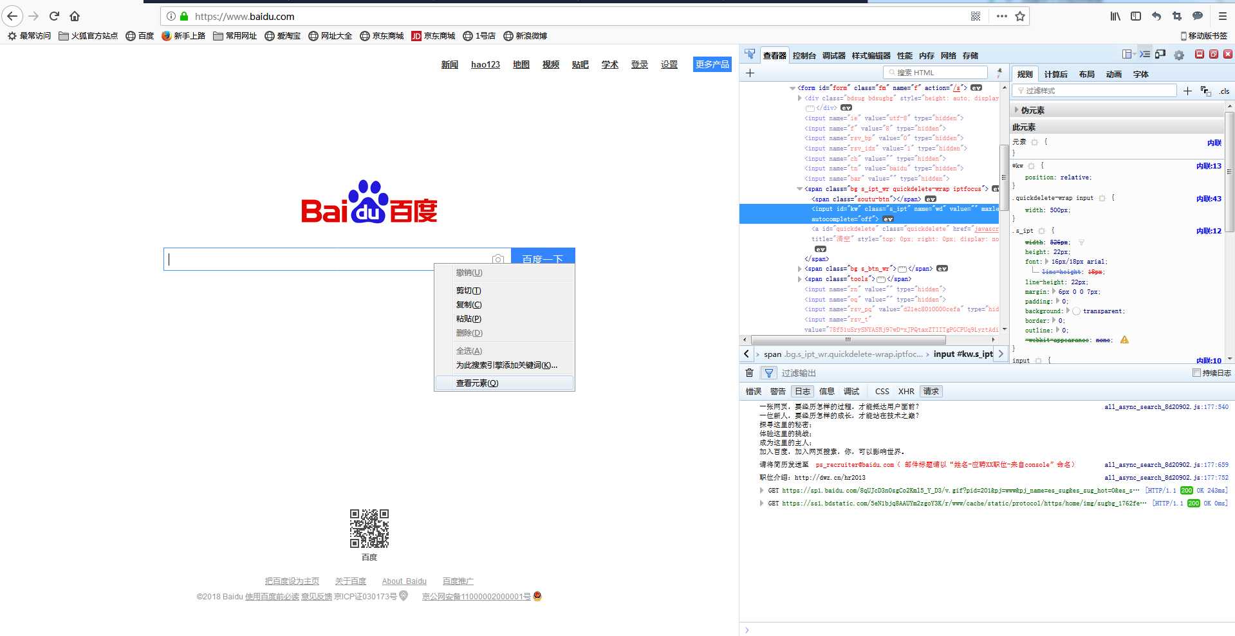The width and height of the screenshot is (1235, 636).
Task: Click the camera image-search icon in search box
Action: [x=497, y=259]
